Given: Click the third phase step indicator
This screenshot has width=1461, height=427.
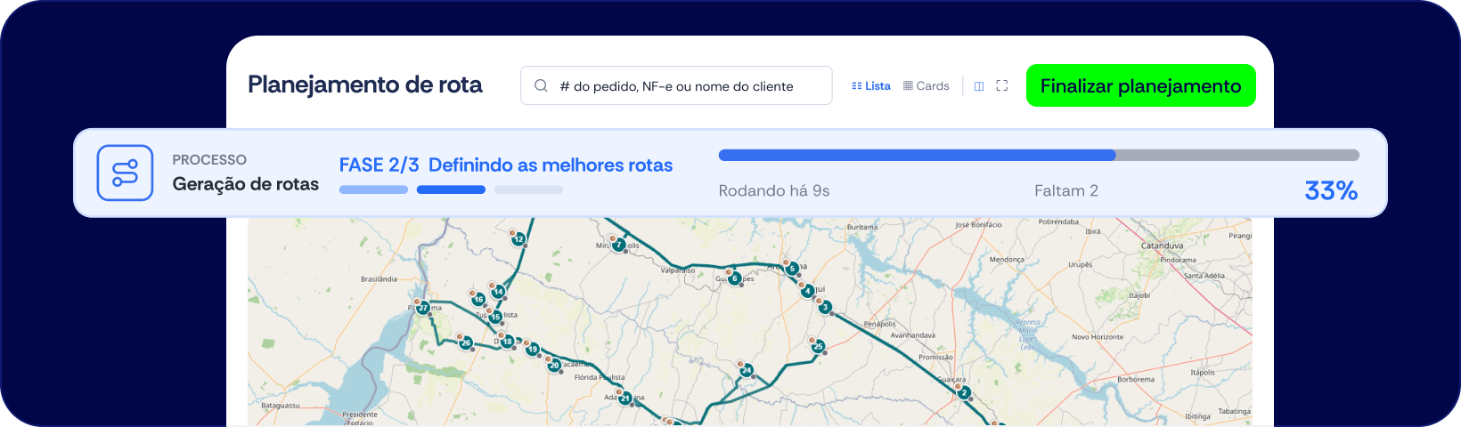Looking at the screenshot, I should tap(528, 189).
